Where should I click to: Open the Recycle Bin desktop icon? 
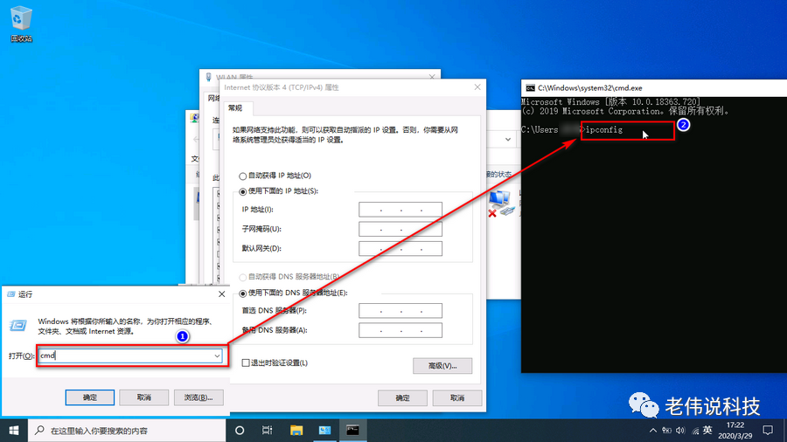[21, 23]
